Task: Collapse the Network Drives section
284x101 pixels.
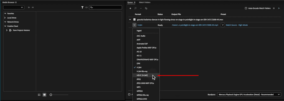Action: pyautogui.click(x=5, y=22)
